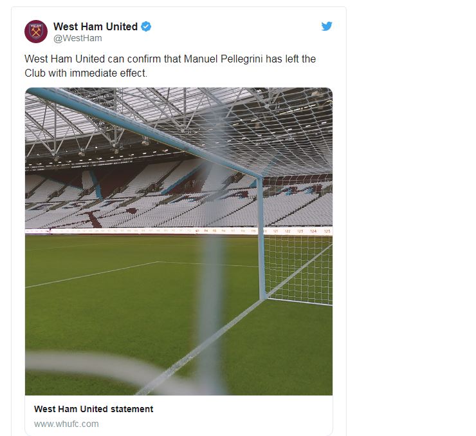Screen dimensions: 476x436
Task: Click the Twitter bird logo
Action: pyautogui.click(x=327, y=27)
